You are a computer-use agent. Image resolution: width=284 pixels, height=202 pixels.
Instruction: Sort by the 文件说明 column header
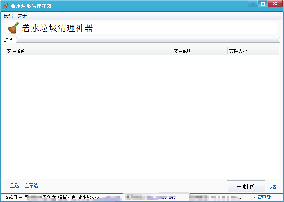pyautogui.click(x=199, y=51)
